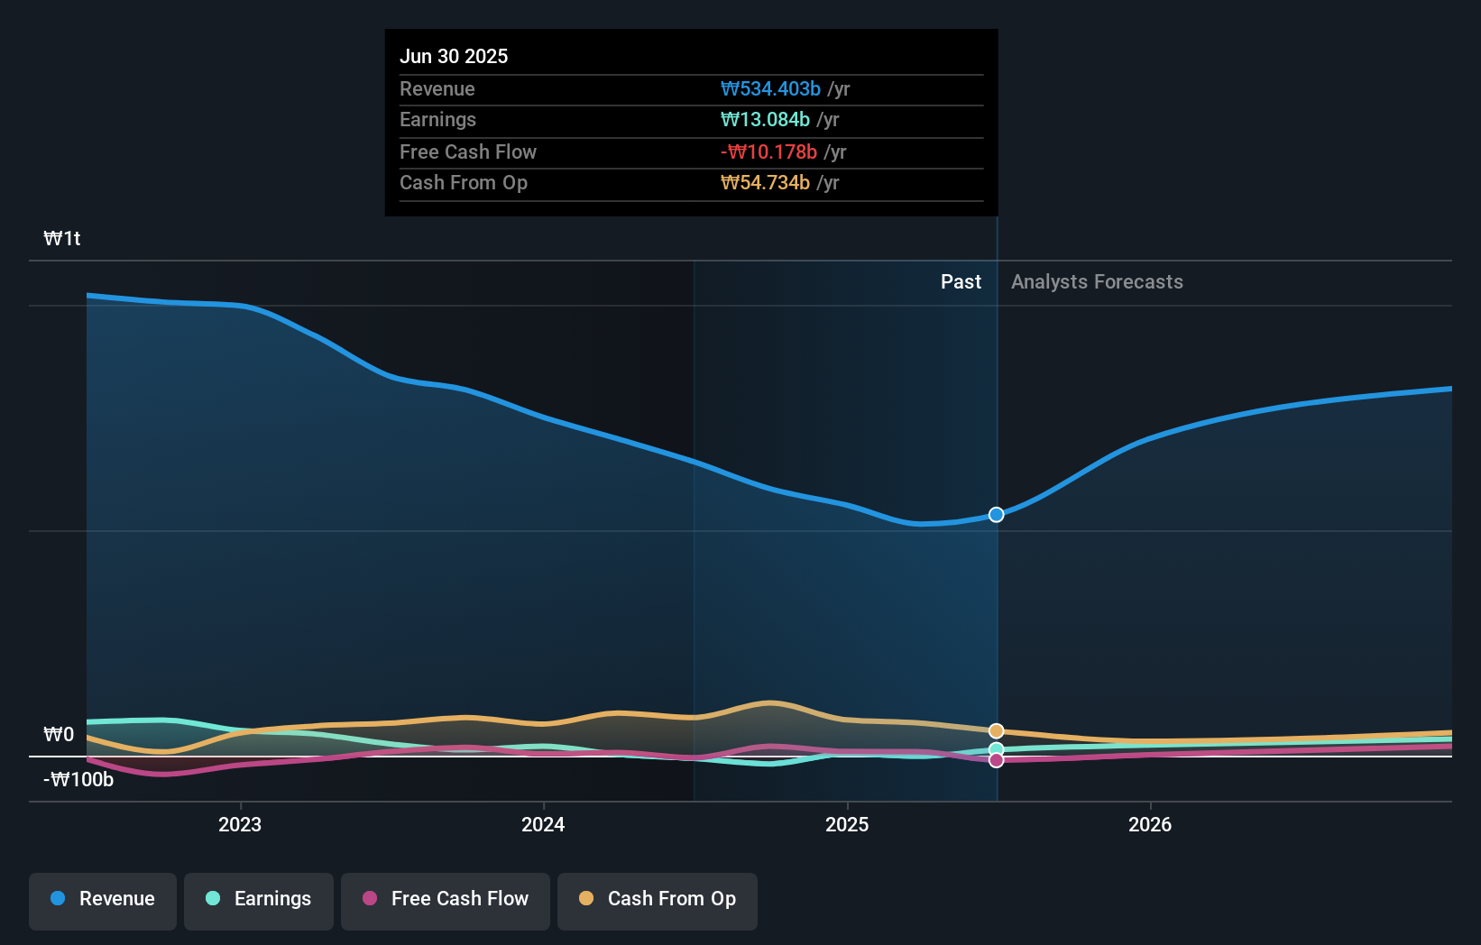The width and height of the screenshot is (1481, 945).
Task: Click the orange Cash From Op legend dot
Action: (x=586, y=898)
